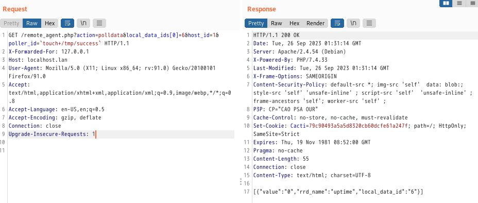Image resolution: width=478 pixels, height=203 pixels.
Task: Place cursor on Upgrade-Insecure-Requests line
Action: (52, 134)
